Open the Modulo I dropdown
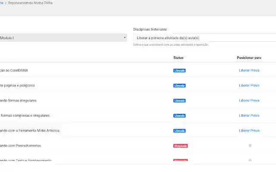The width and height of the screenshot is (276, 172). tap(63, 38)
